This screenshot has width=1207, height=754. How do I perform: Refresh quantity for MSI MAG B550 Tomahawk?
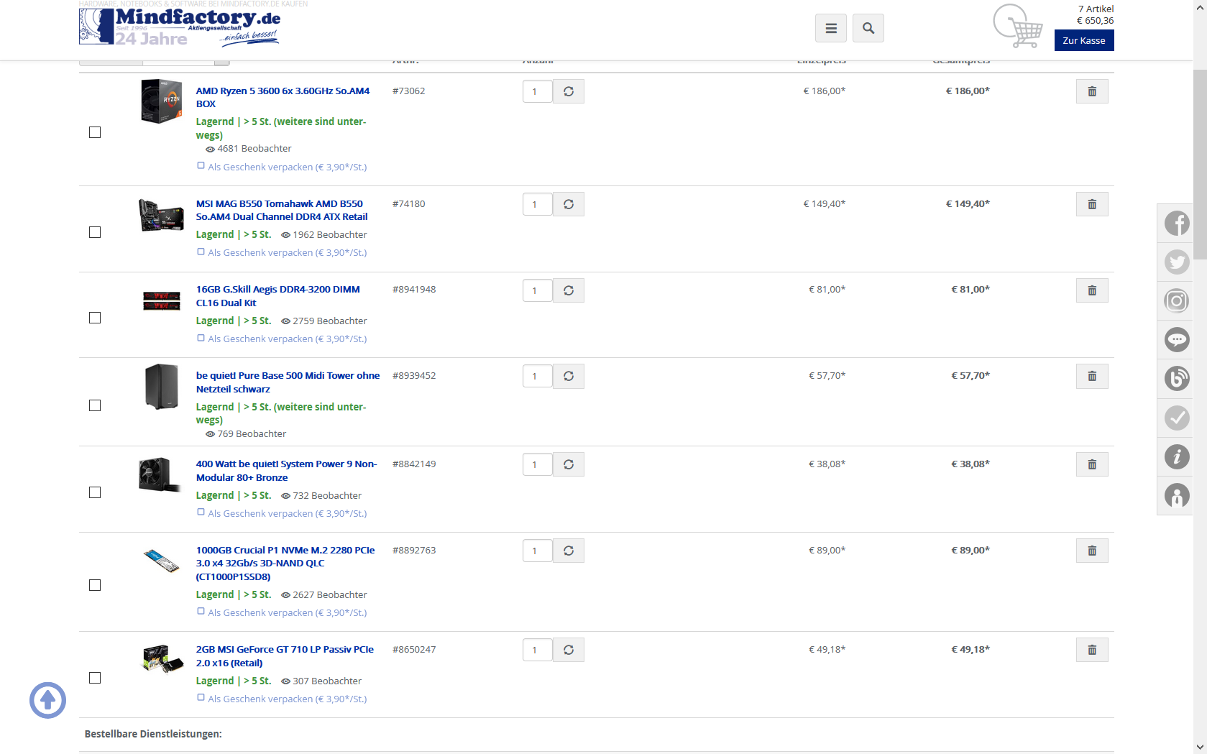pyautogui.click(x=569, y=204)
